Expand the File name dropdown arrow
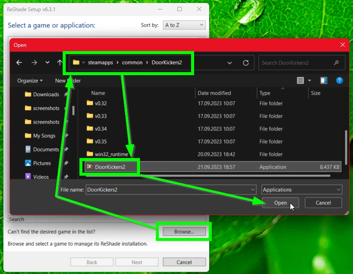This screenshot has width=353, height=274. tap(253, 189)
